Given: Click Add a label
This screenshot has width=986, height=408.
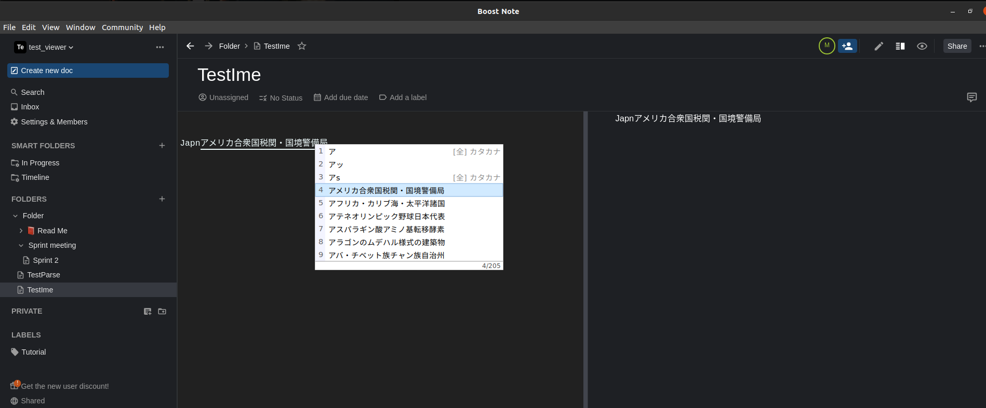Looking at the screenshot, I should pos(403,97).
